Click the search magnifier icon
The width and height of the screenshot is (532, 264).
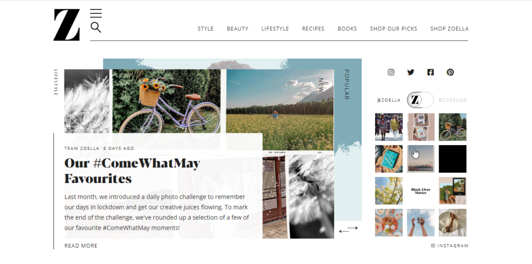point(96,27)
